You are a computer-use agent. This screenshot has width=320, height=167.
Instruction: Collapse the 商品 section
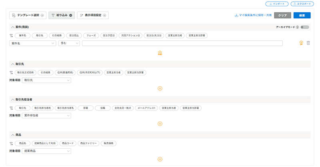[x=13, y=135]
